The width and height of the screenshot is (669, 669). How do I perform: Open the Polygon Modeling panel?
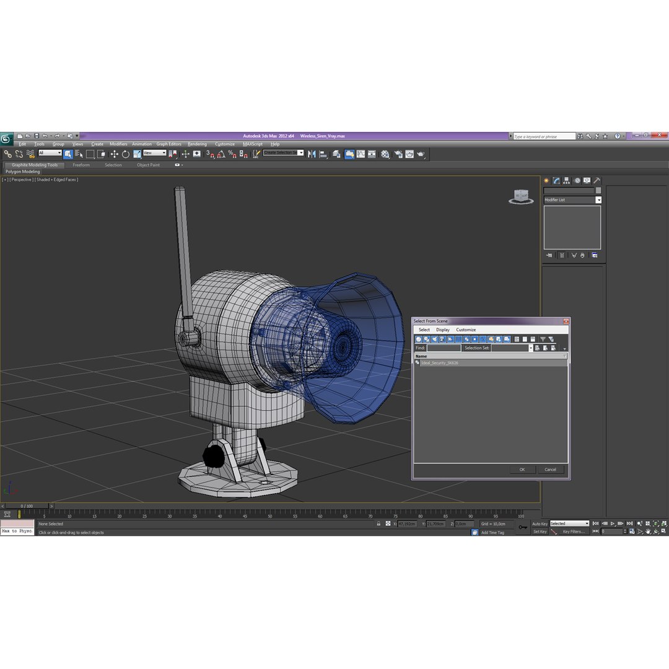click(23, 172)
